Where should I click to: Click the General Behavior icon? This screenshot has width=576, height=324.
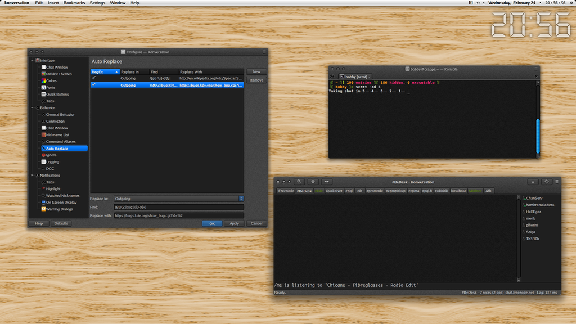[x=43, y=115]
